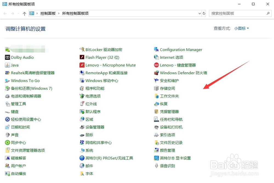Open the 索引选项 link

pyautogui.click(x=167, y=135)
